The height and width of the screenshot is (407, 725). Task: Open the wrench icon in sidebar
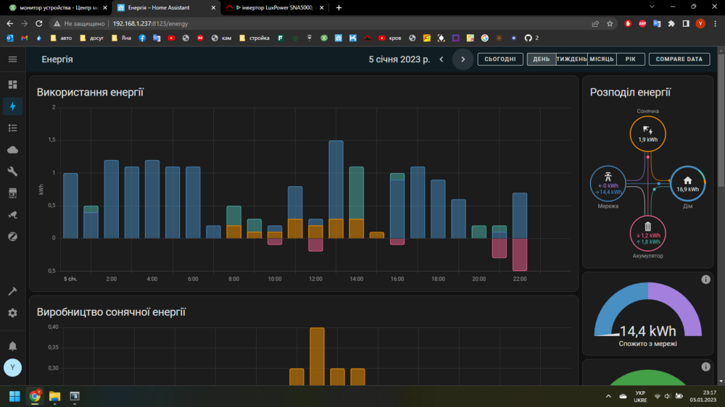(x=12, y=172)
